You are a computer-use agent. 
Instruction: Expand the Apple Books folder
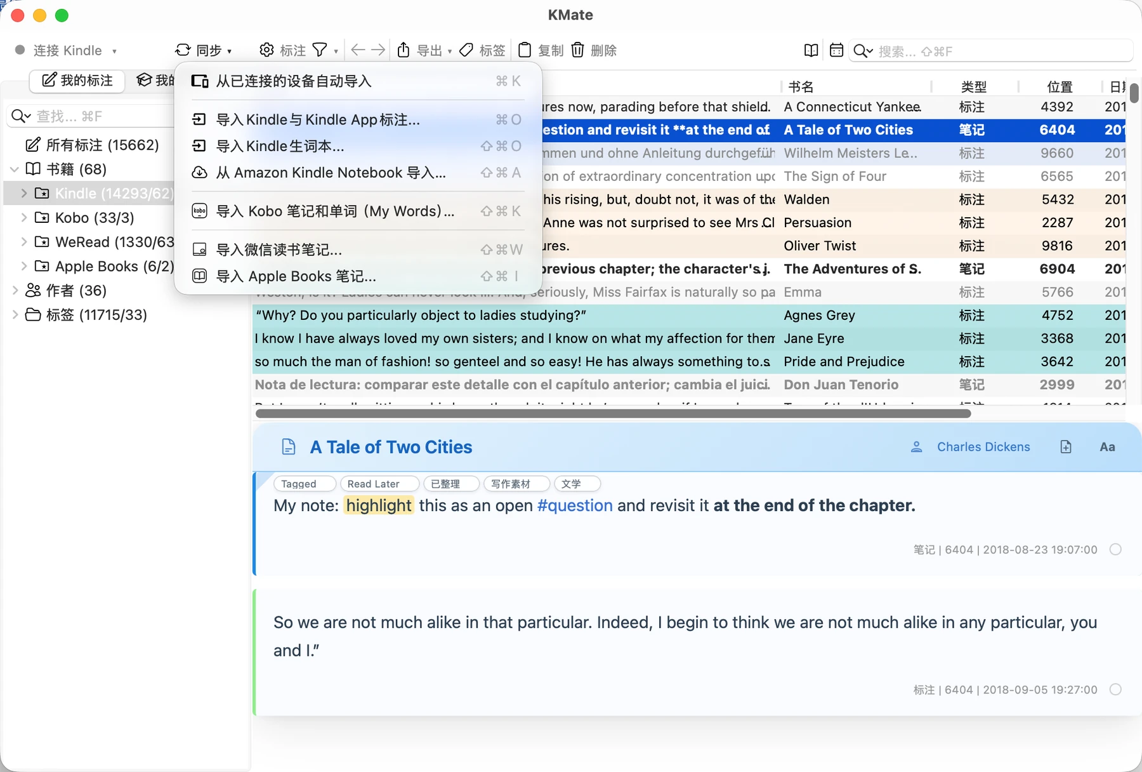click(24, 266)
